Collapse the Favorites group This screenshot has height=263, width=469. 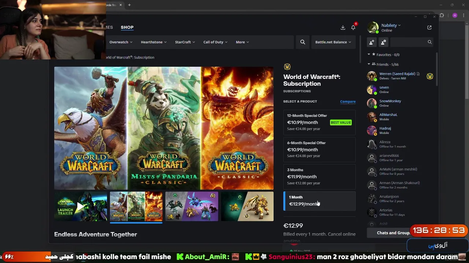click(369, 55)
